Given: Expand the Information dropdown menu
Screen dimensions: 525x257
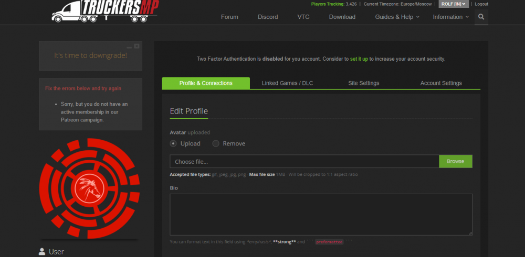Looking at the screenshot, I should [451, 17].
